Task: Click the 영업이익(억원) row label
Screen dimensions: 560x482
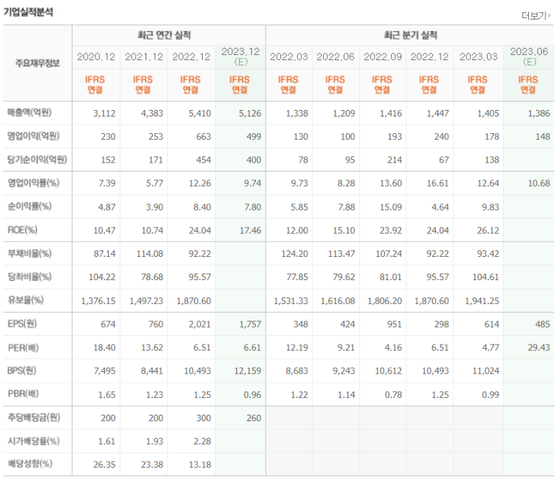Action: point(33,136)
